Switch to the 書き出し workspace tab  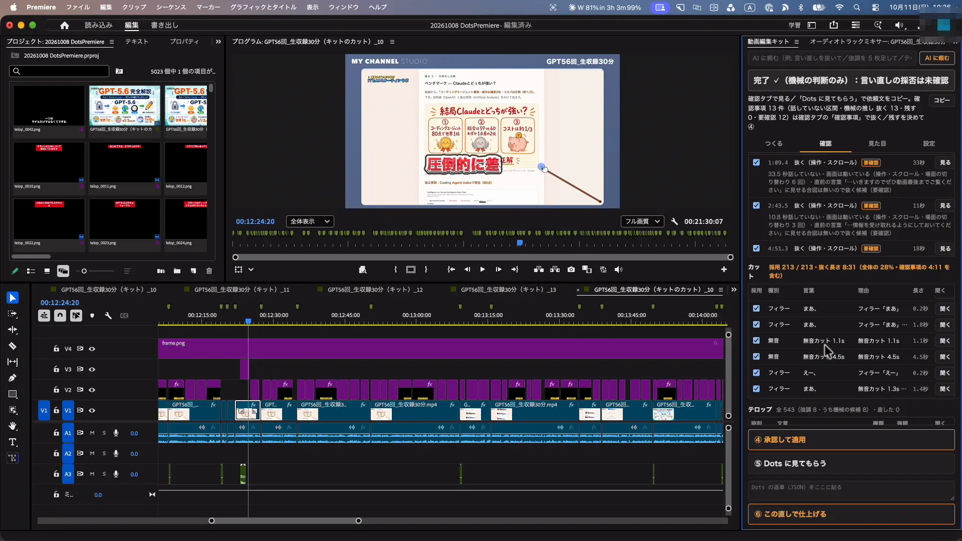tap(164, 25)
